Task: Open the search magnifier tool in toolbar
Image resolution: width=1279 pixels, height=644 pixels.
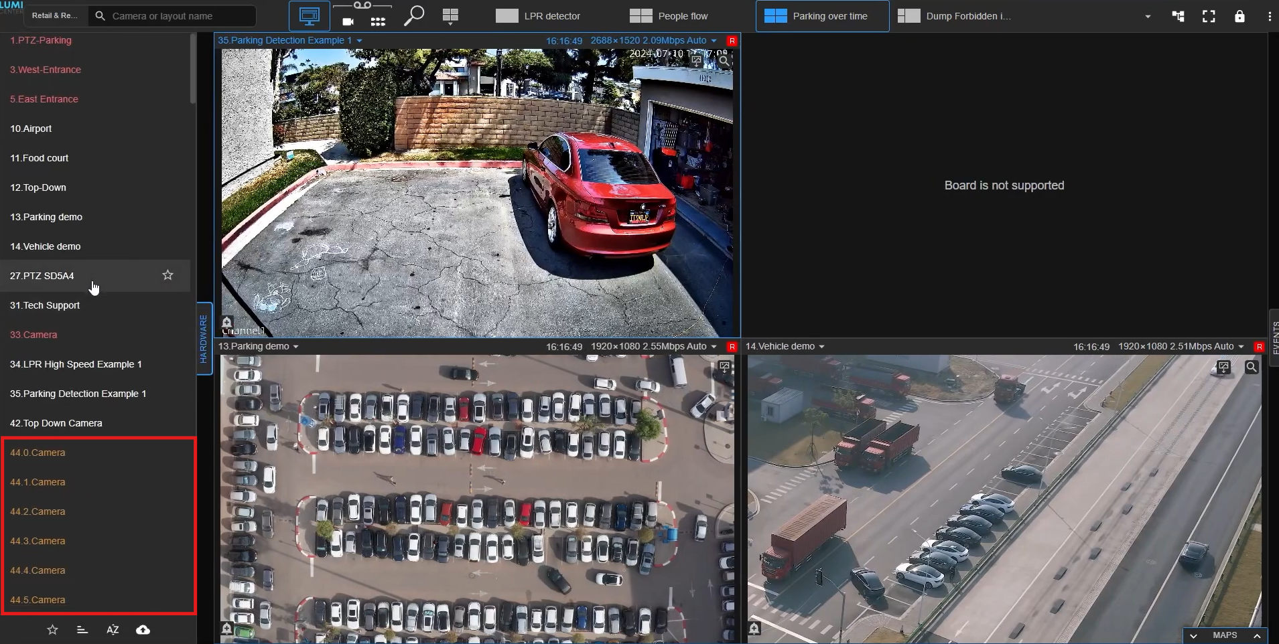Action: pos(414,15)
